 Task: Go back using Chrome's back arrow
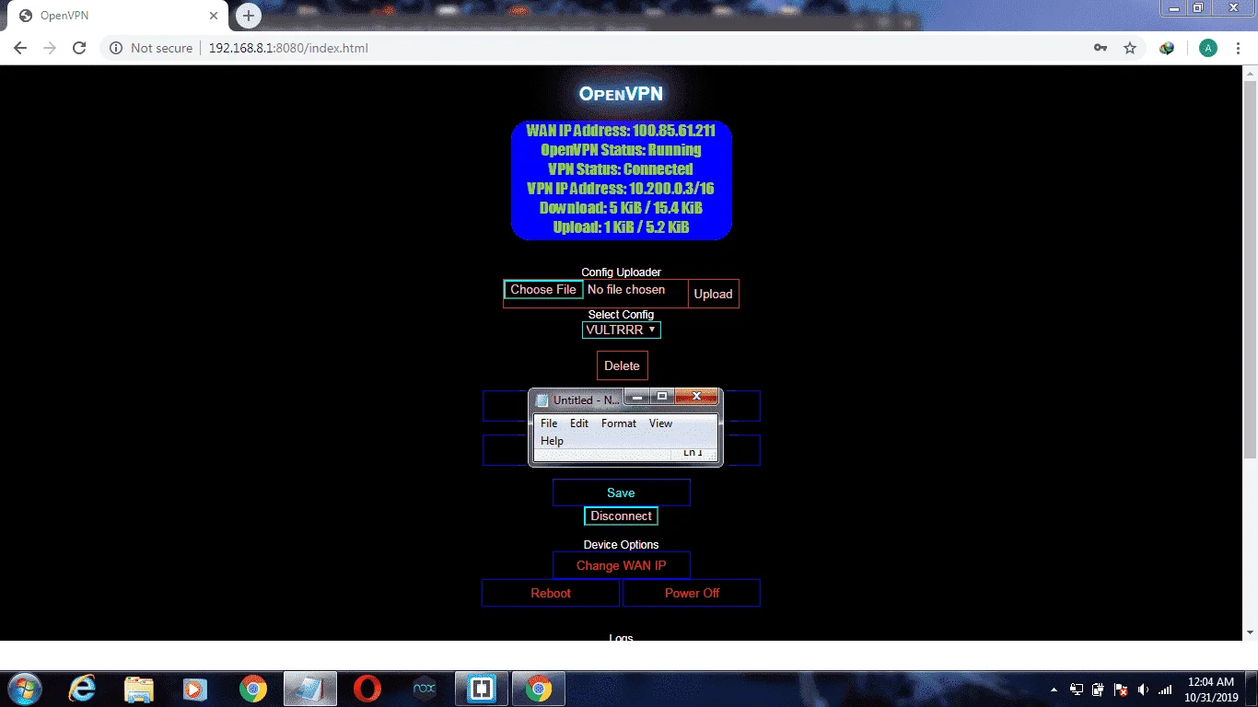(x=20, y=48)
